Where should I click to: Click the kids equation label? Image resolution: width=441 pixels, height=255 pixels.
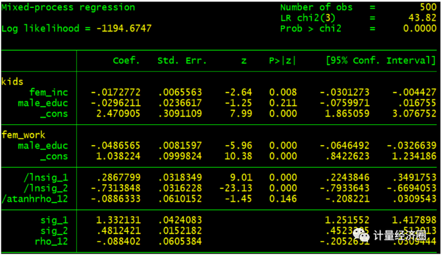(12, 81)
